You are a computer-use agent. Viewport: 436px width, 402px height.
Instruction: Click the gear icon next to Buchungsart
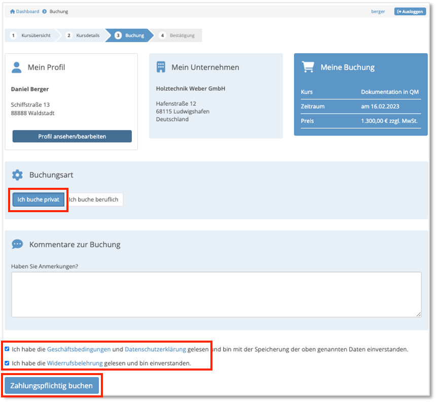[17, 174]
